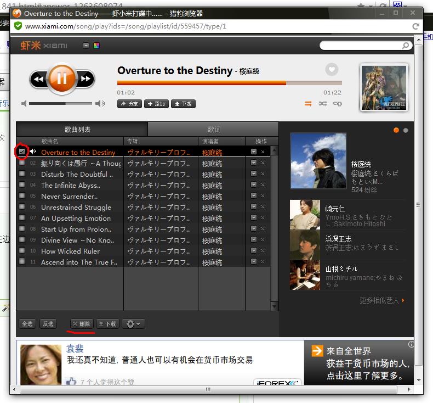
Task: Remove An Upsetting Emotion with X icon
Action: [x=263, y=217]
